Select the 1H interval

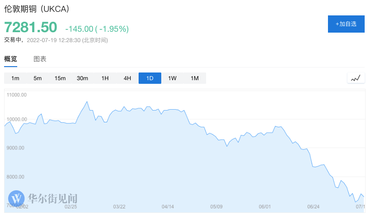click(105, 78)
